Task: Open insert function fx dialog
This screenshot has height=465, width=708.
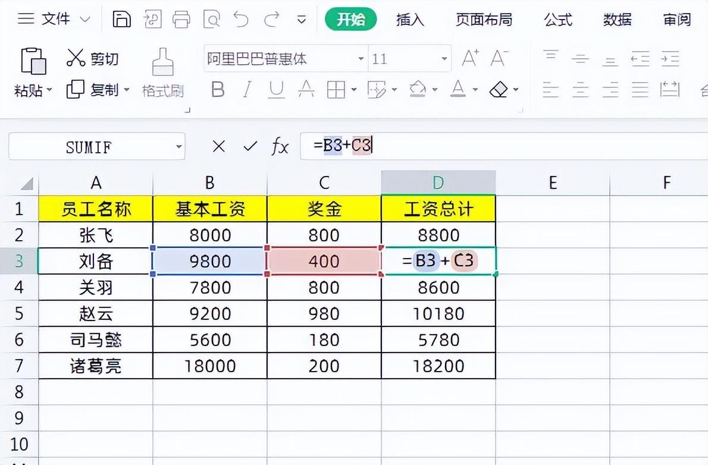Action: click(280, 146)
